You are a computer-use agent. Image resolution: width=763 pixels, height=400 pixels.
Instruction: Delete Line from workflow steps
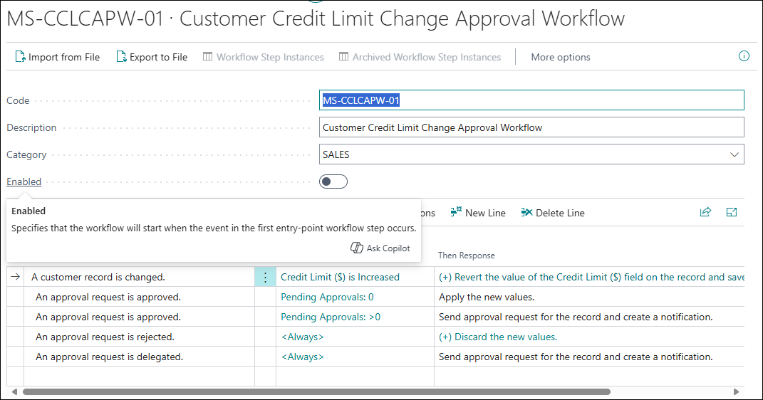click(552, 213)
